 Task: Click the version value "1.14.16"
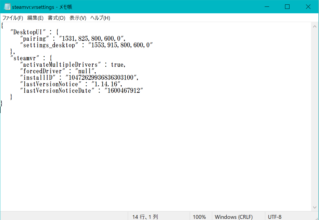106,84
